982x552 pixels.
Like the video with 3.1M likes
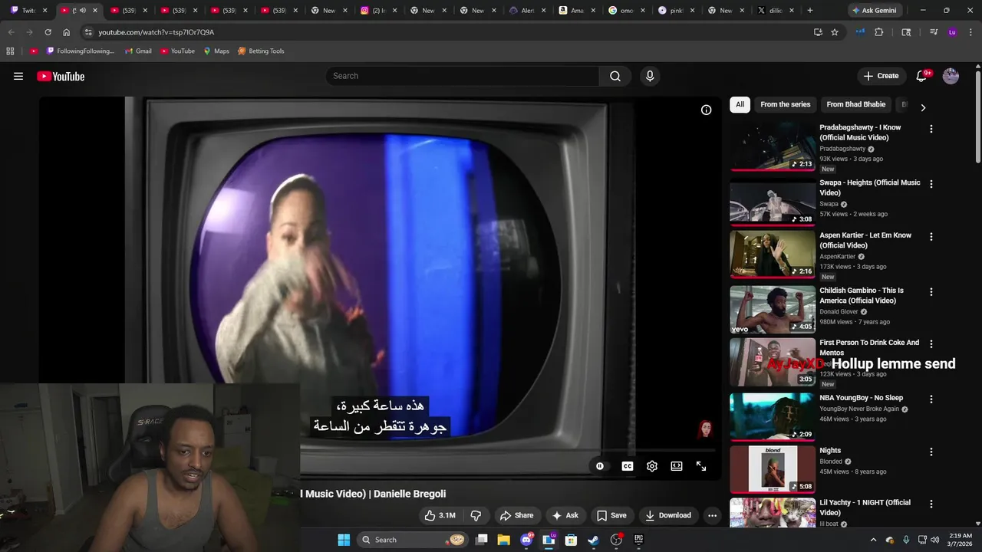440,515
